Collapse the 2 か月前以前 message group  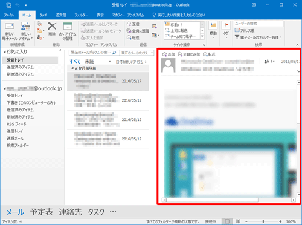click(72, 68)
